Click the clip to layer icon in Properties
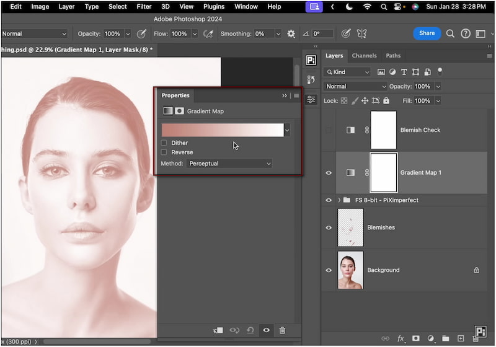This screenshot has width=496, height=347. tap(218, 331)
